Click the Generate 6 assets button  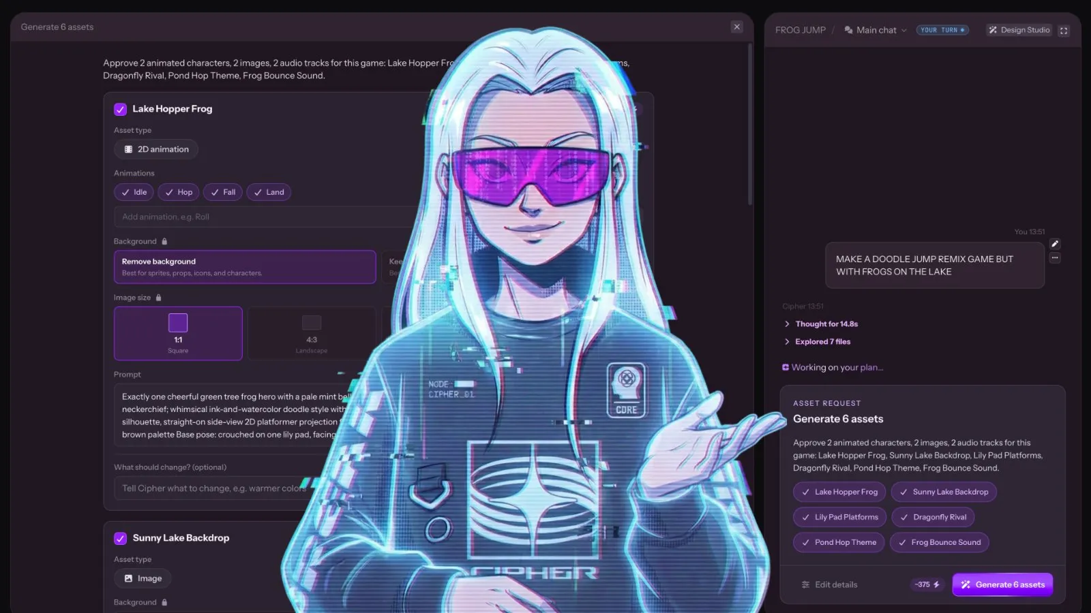1002,584
